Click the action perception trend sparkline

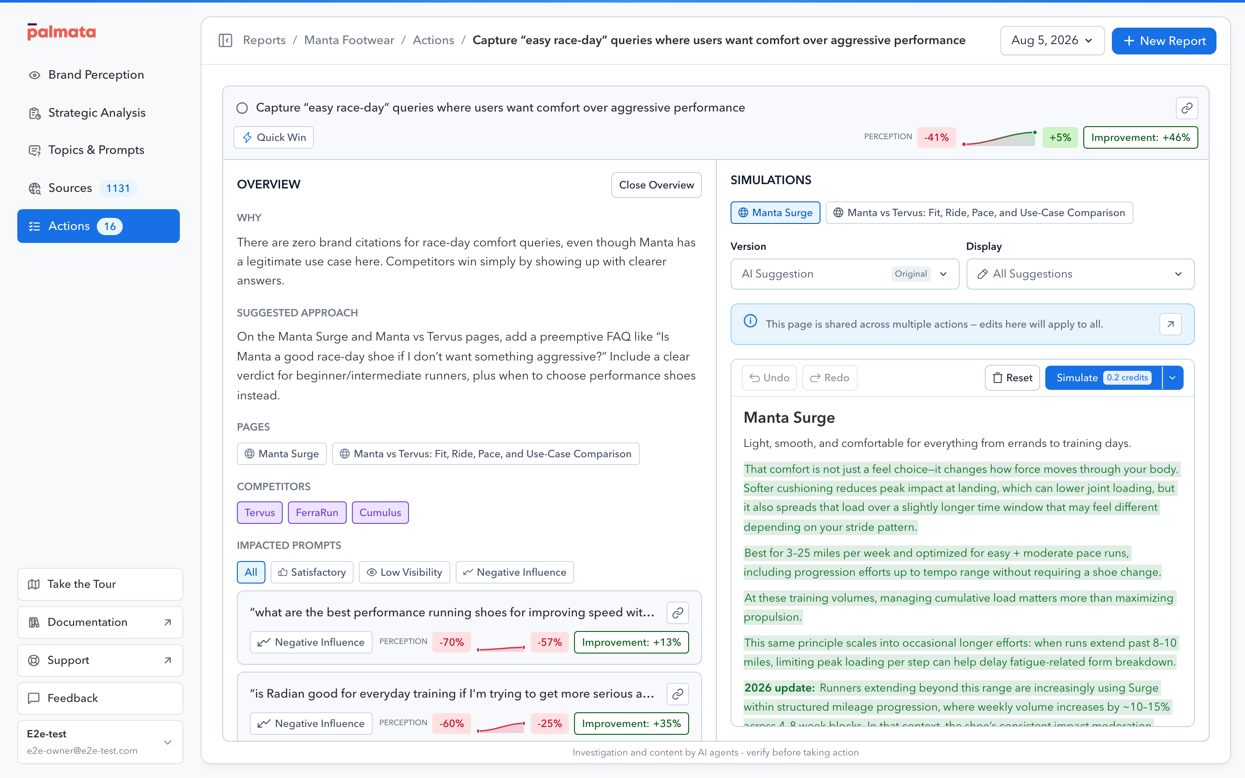coord(999,138)
